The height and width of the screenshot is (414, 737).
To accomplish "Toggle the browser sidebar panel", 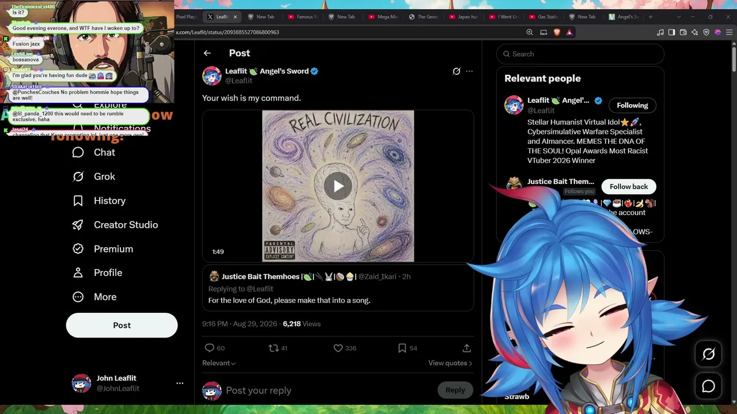I will tap(671, 32).
